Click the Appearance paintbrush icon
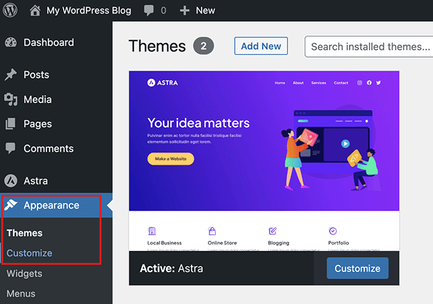The image size is (433, 304). click(x=10, y=205)
